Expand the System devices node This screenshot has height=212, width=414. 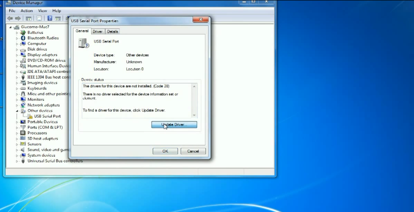point(17,155)
